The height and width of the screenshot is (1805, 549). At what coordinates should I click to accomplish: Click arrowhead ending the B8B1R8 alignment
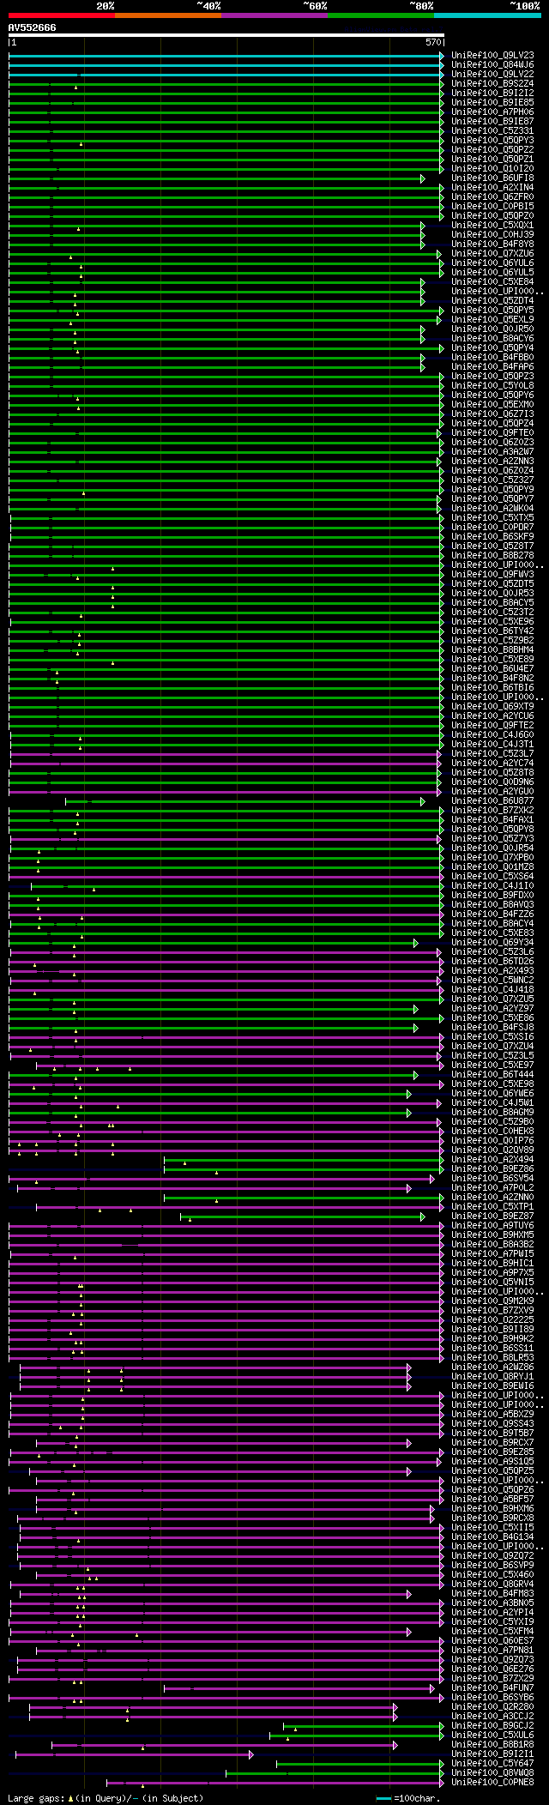click(x=395, y=1745)
